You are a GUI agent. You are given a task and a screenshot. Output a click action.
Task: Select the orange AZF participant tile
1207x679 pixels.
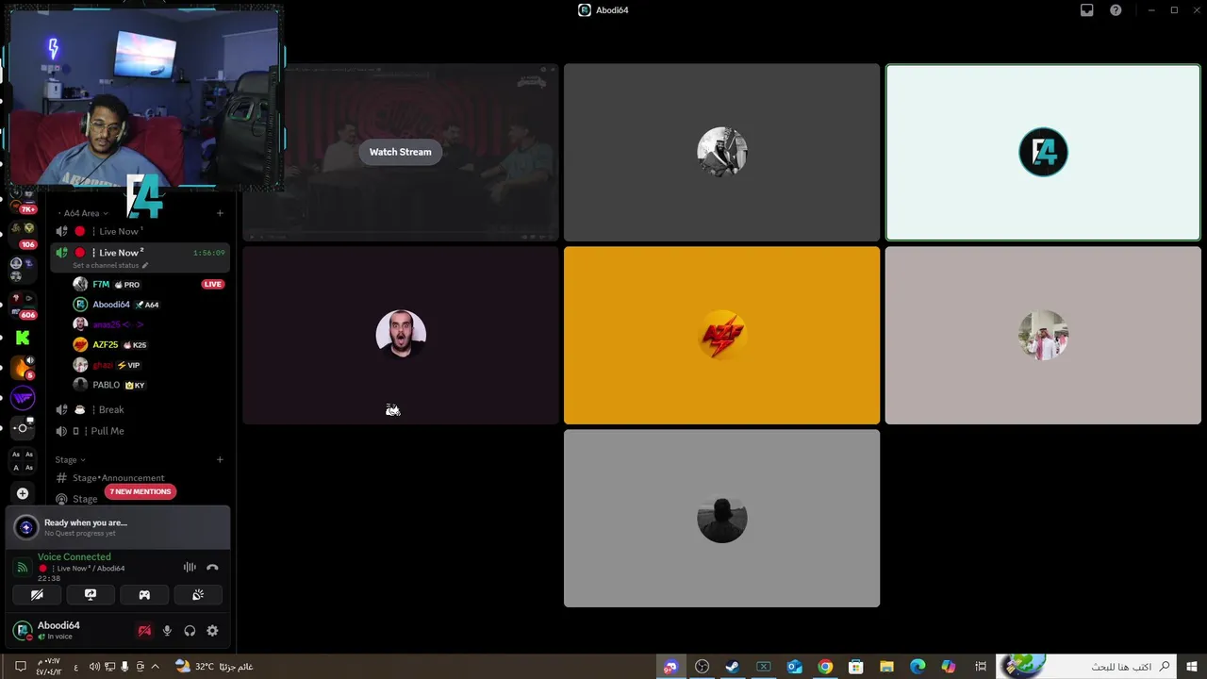coord(721,336)
